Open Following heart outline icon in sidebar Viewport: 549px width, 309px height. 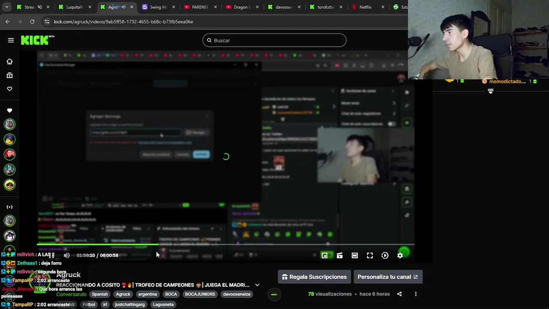9,89
